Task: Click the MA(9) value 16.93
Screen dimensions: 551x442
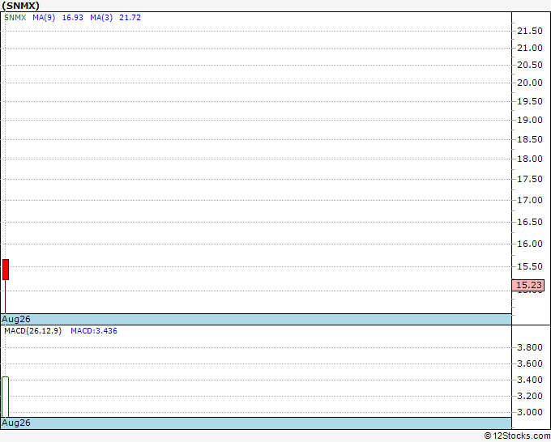Action: point(73,18)
